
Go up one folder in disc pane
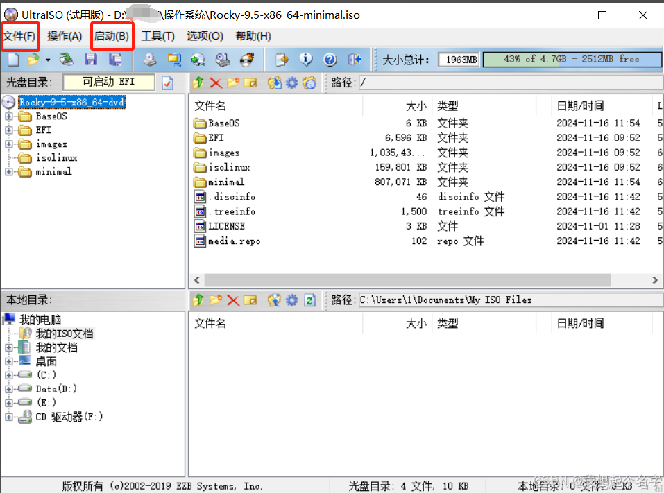(x=198, y=83)
